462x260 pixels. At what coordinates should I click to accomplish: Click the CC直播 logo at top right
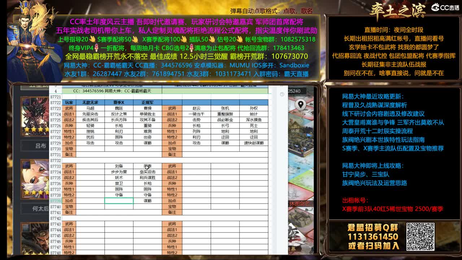[x=445, y=8]
